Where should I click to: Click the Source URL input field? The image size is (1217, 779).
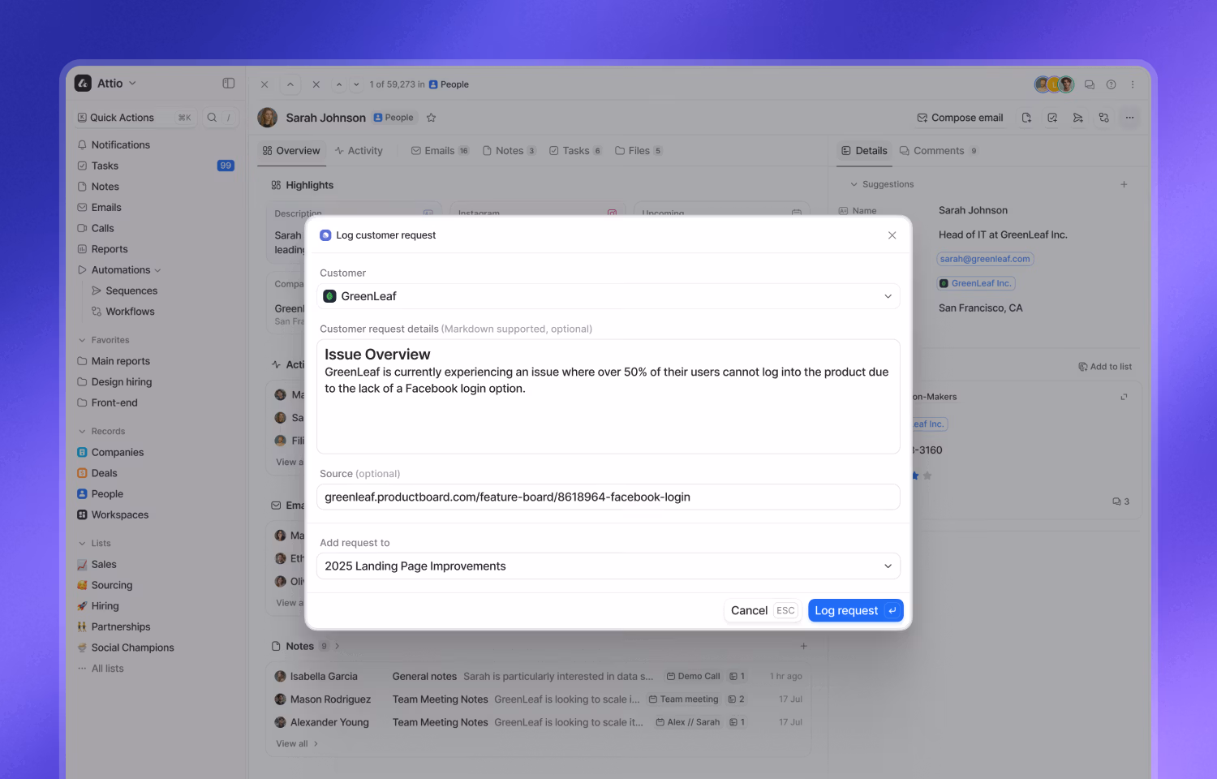coord(608,497)
